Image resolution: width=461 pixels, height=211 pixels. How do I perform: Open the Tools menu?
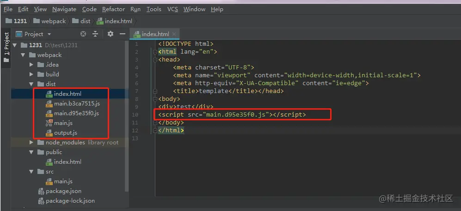pos(154,9)
